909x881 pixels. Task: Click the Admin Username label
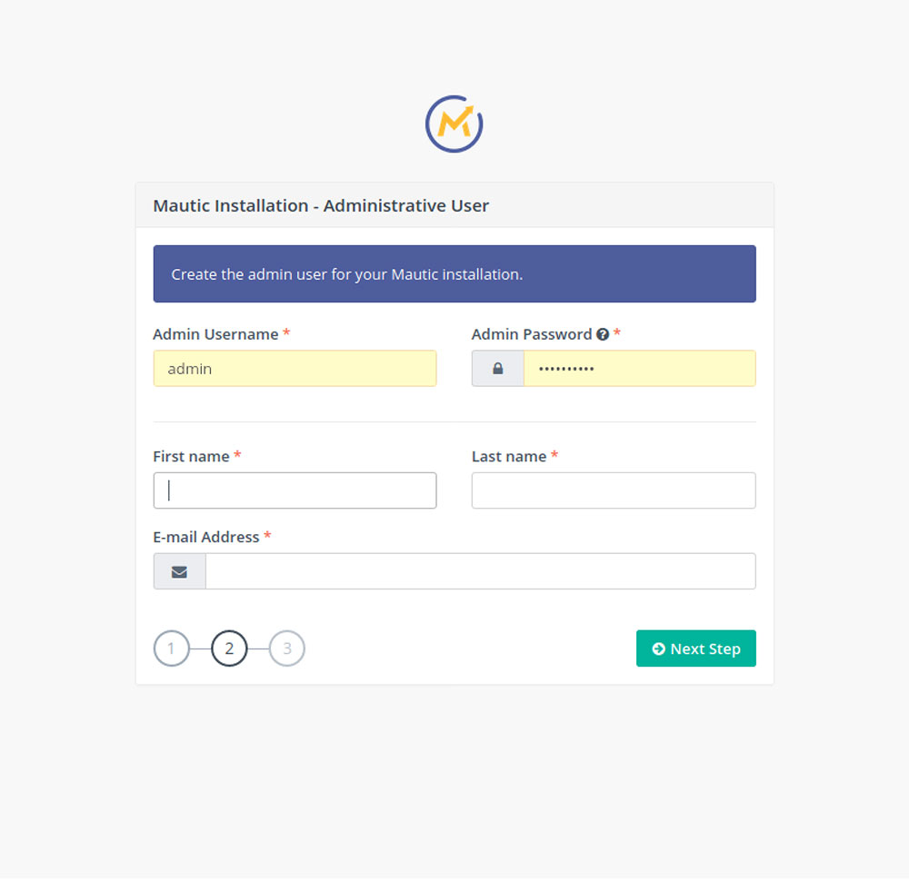pyautogui.click(x=215, y=334)
